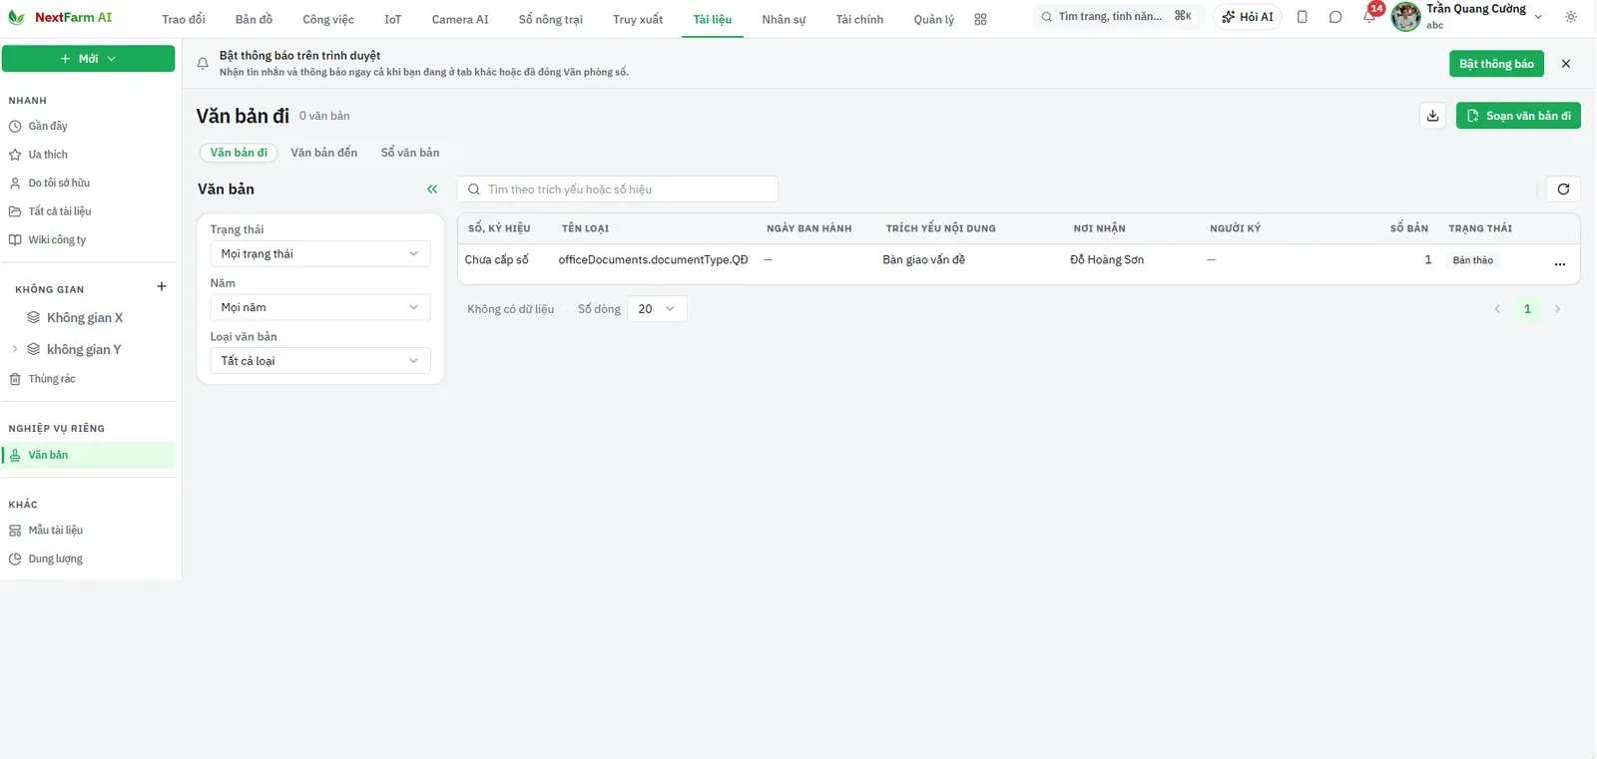Open Thùng rác trash
1597x759 pixels.
(90, 379)
